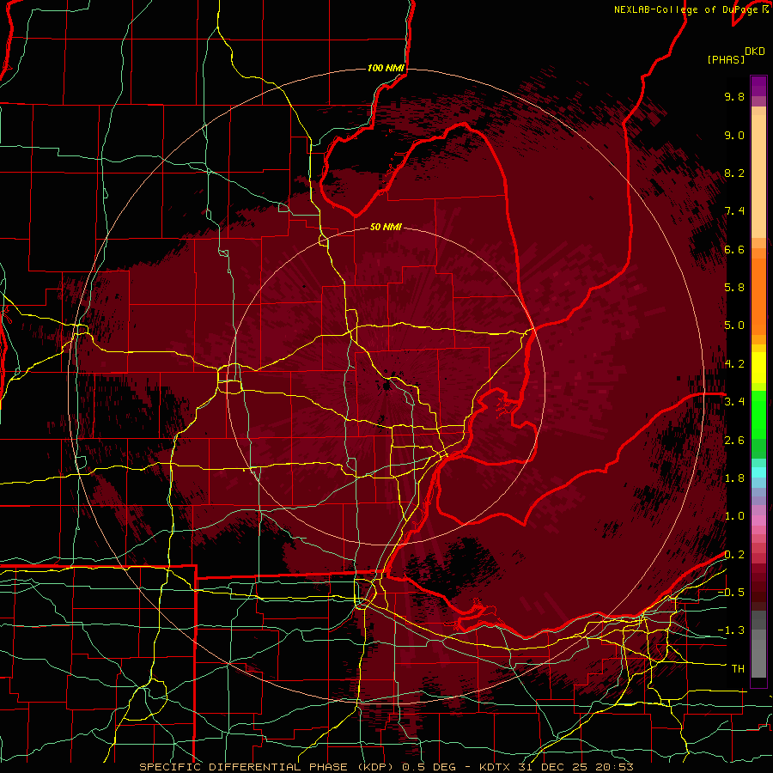773x773 pixels.
Task: Click the 100 NMI range ring label
Action: tap(386, 68)
